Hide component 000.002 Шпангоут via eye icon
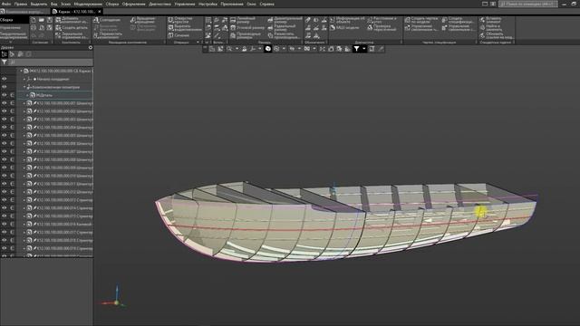The height and width of the screenshot is (326, 580). 4,111
